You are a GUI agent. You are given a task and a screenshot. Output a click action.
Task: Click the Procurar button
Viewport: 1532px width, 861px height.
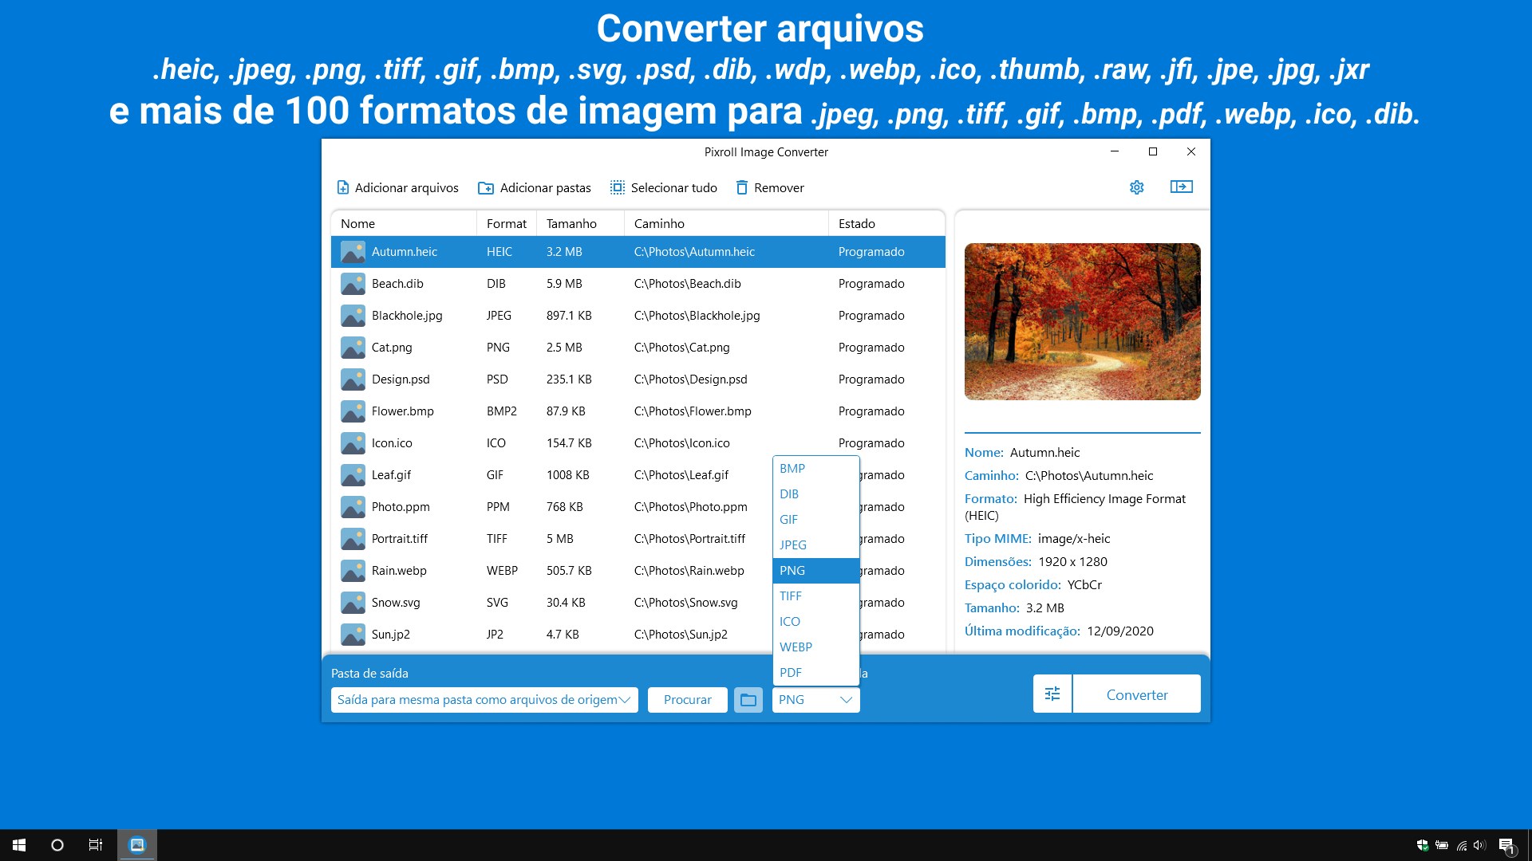(x=687, y=700)
